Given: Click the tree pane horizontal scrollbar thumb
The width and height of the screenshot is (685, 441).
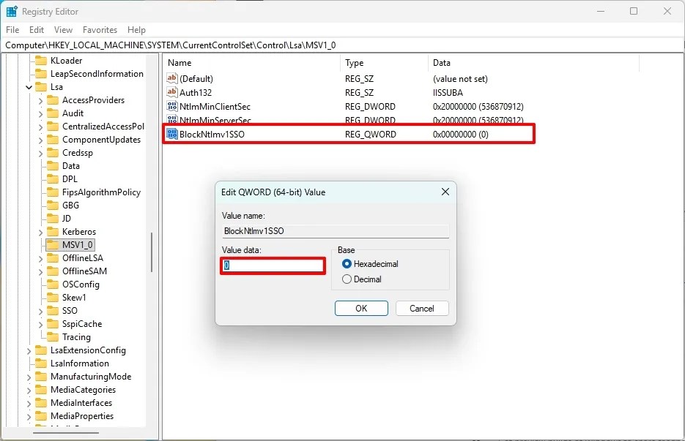Looking at the screenshot, I should (66, 433).
